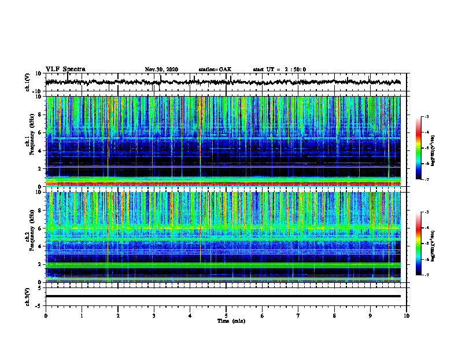Click time axis tick label "3"
Image resolution: width=458 pixels, height=354 pixels.
point(154,316)
